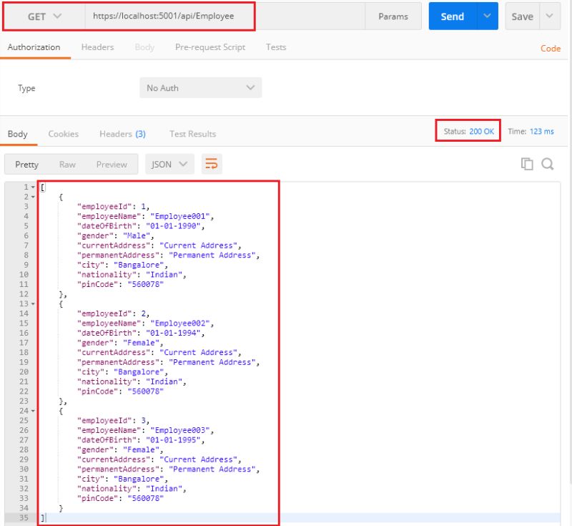Screen dimensions: 572x526
Task: Open the JSON response format dropdown
Action: (x=169, y=164)
